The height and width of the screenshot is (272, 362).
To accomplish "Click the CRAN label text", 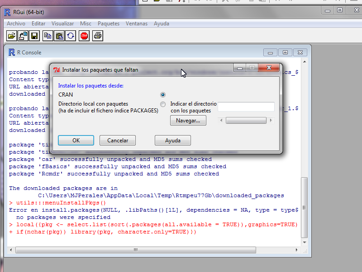I will 66,95.
